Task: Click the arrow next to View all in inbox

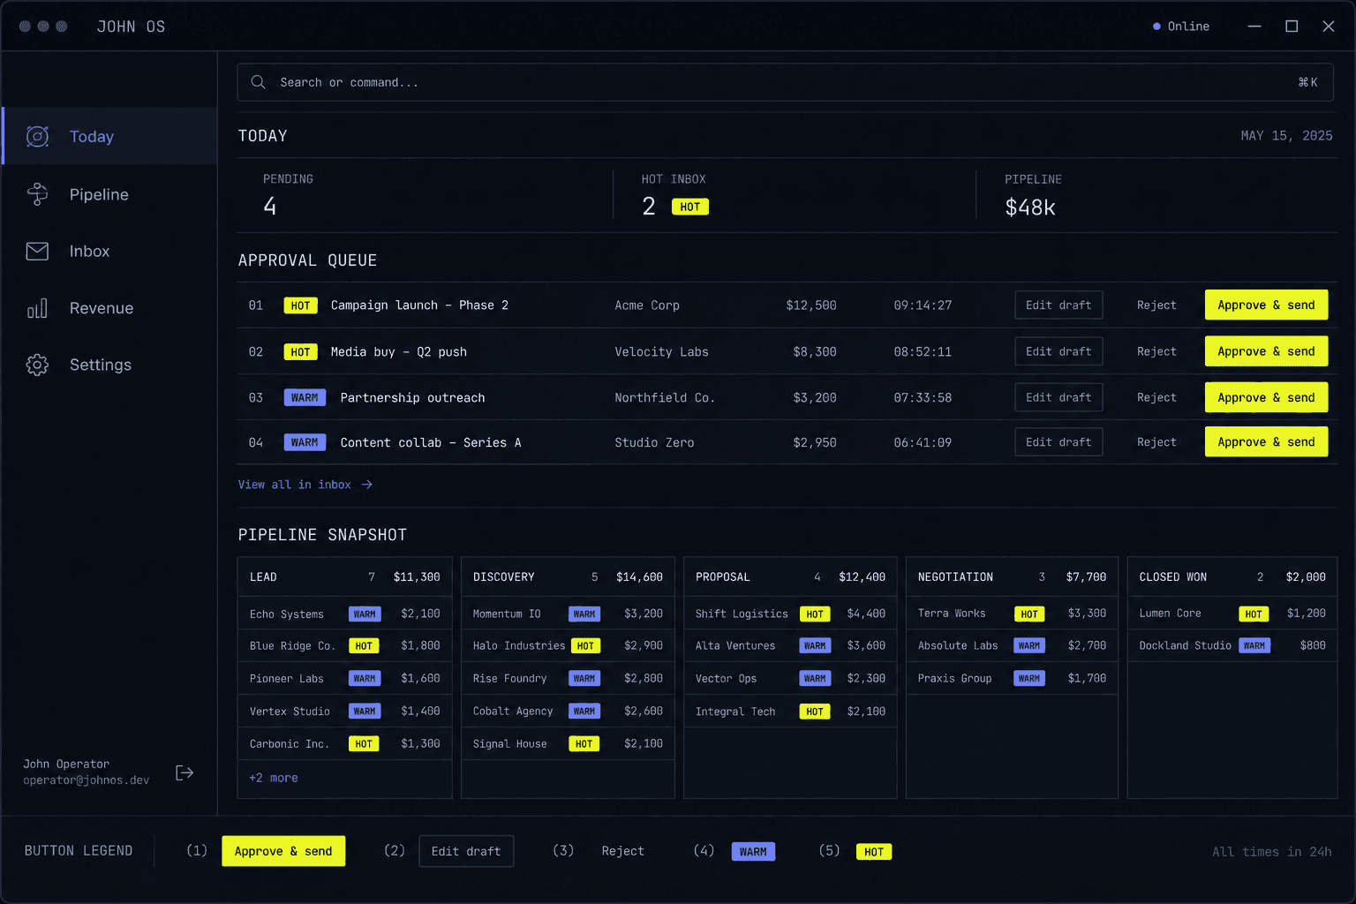Action: coord(367,485)
